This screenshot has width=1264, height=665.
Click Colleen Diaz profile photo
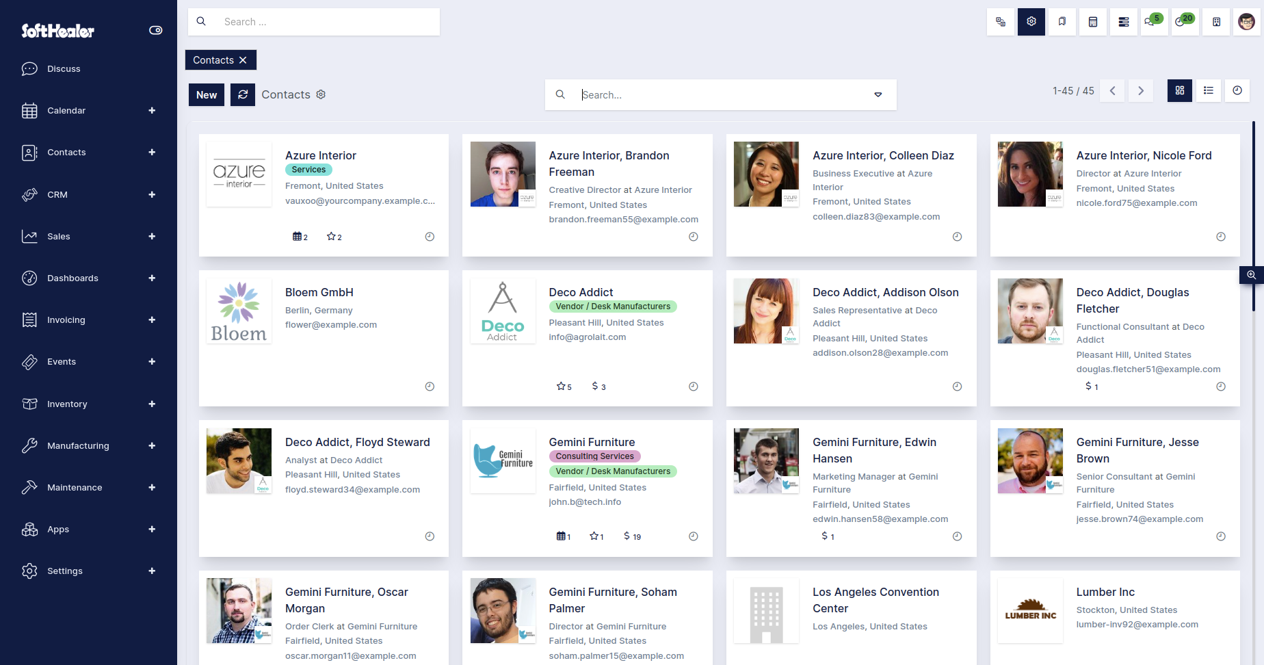(x=766, y=174)
